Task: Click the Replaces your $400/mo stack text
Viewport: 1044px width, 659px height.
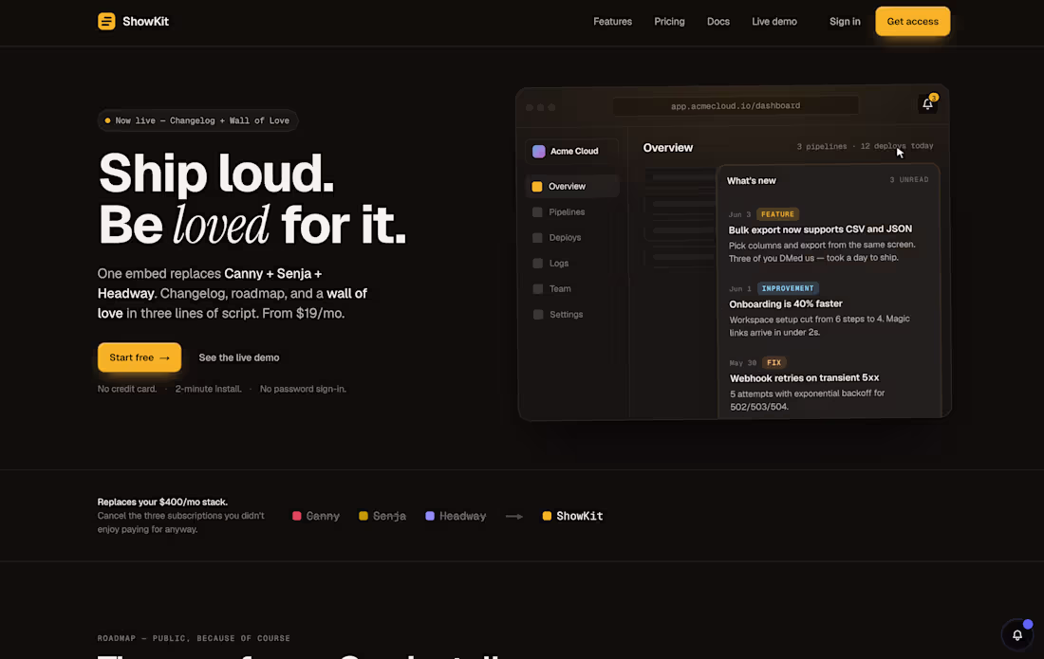Action: tap(162, 502)
